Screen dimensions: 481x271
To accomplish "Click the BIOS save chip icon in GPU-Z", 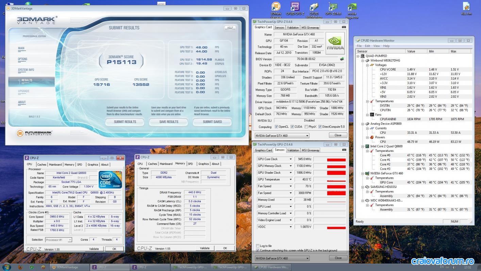I will [342, 59].
